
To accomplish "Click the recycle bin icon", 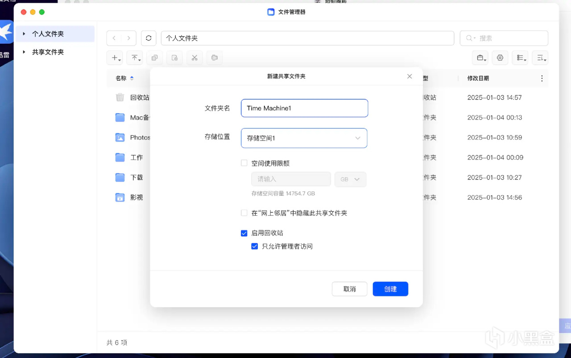I will pos(120,97).
